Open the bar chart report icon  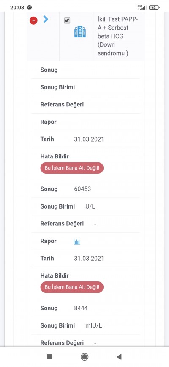pos(77,241)
